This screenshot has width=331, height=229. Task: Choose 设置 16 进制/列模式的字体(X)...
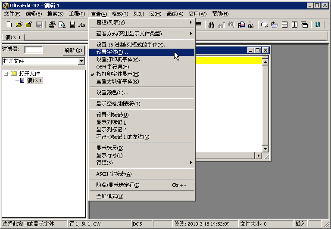(x=141, y=45)
